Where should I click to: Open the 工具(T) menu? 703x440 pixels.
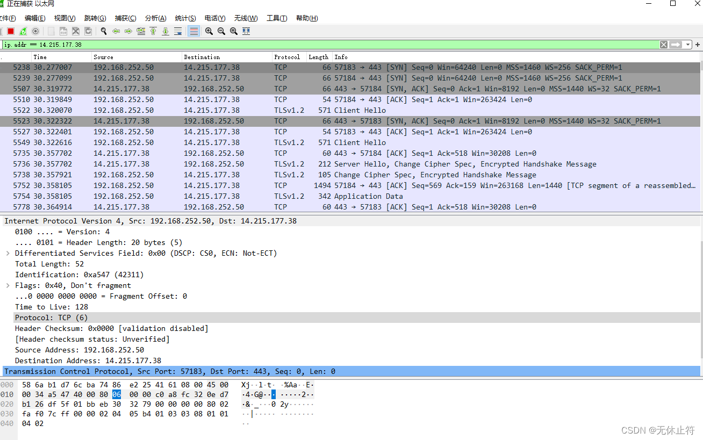[x=277, y=18]
